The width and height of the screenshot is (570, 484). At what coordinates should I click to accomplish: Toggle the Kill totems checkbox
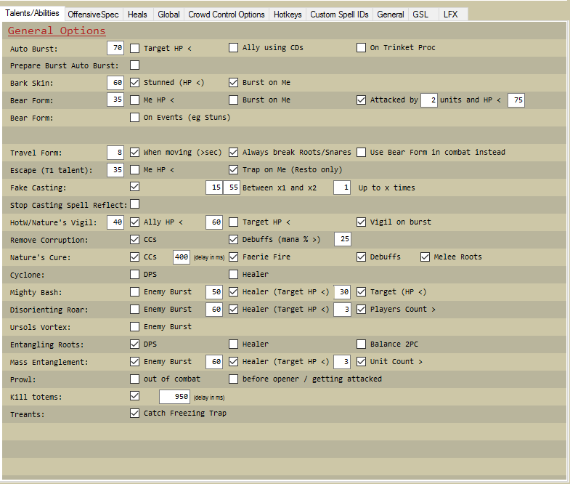(x=134, y=395)
